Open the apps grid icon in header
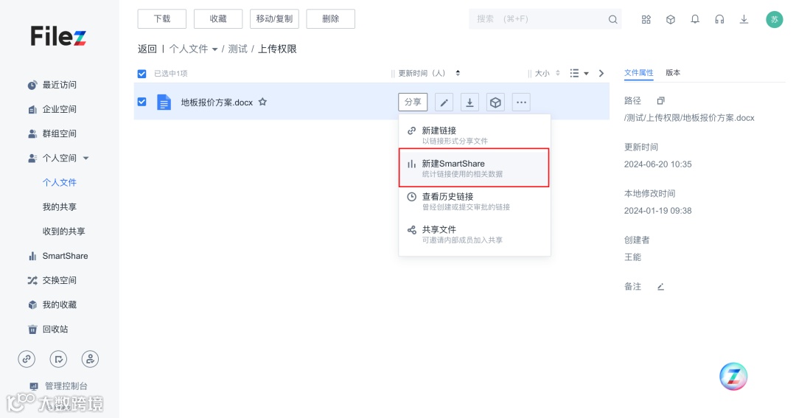Screen dimensions: 796x418 pos(646,19)
